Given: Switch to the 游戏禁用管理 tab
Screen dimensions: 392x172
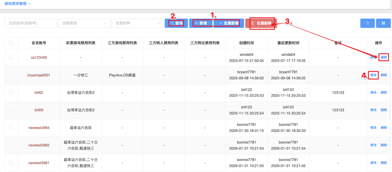Looking at the screenshot, I should (x=15, y=4).
